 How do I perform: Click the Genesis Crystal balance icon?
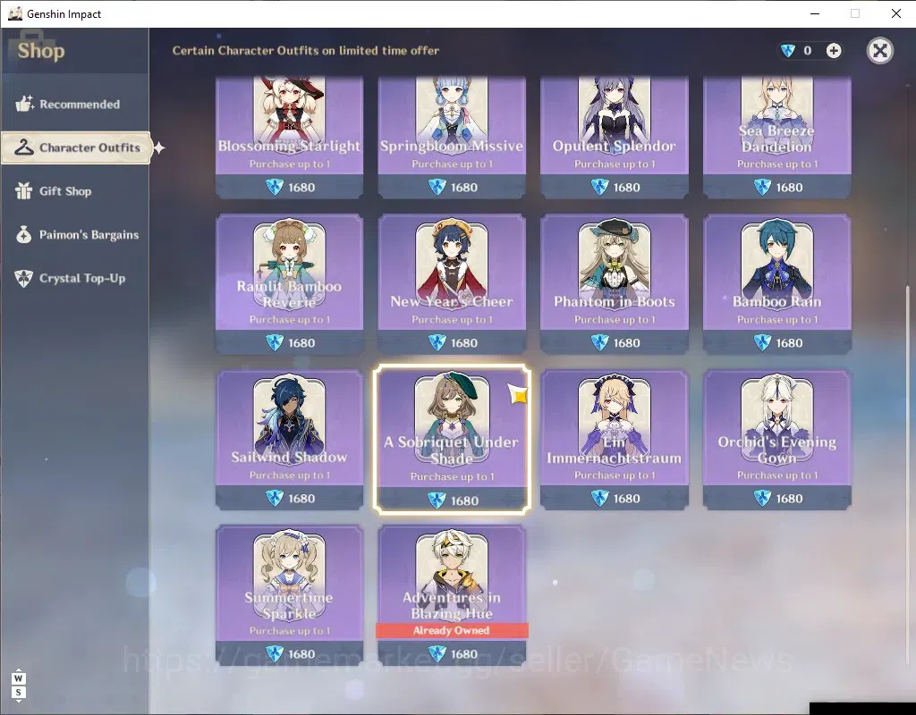point(788,51)
